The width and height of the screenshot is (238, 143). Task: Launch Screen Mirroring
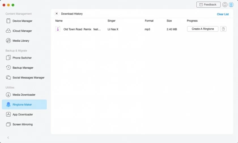click(x=22, y=125)
